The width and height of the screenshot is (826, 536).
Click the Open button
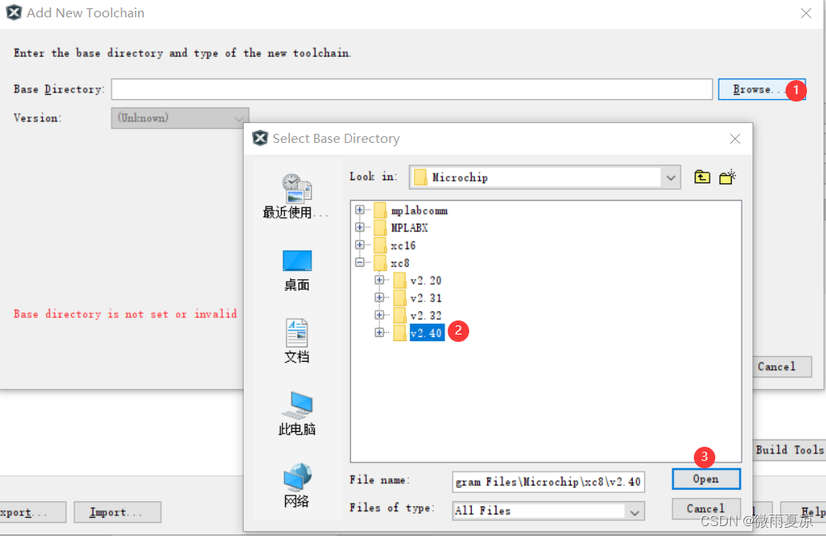[706, 479]
